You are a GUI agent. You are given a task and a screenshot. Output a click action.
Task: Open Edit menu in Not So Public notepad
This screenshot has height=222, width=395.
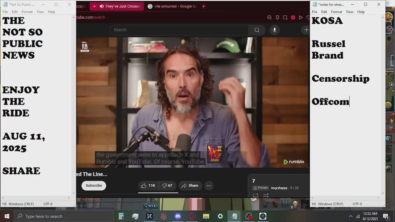click(15, 12)
